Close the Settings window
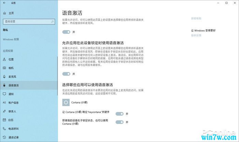The image size is (239, 142). click(235, 3)
